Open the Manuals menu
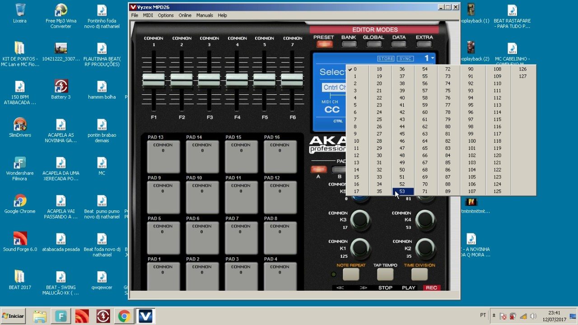Viewport: 578px width, 325px height. [x=205, y=15]
